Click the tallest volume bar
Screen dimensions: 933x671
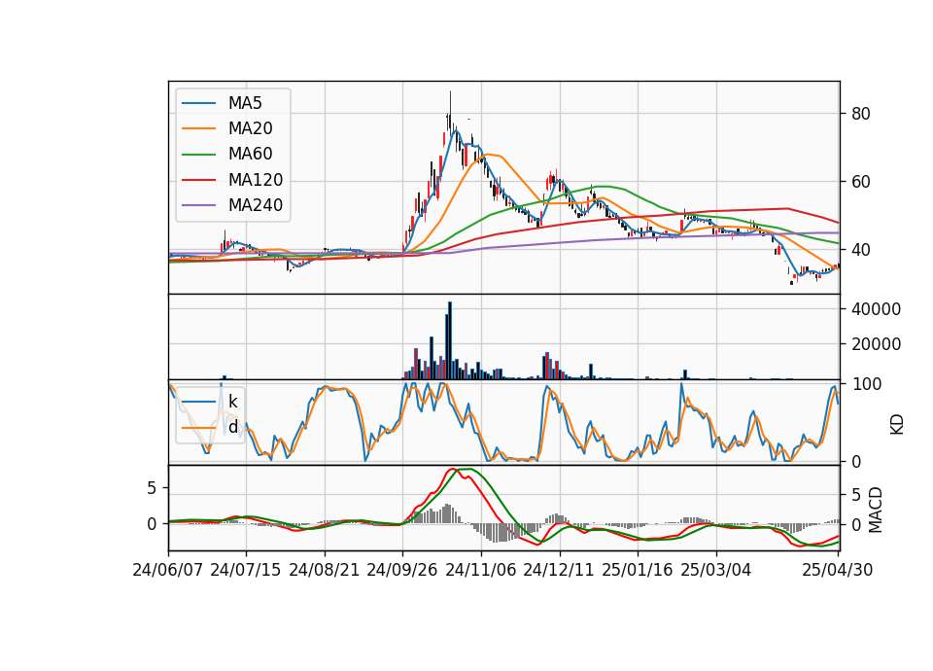[x=450, y=340]
